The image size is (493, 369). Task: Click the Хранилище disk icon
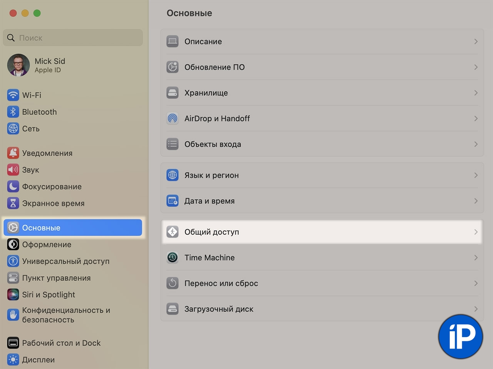click(x=173, y=93)
